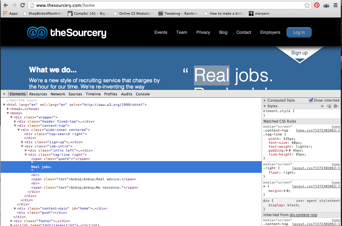Switch to Console tab

(143, 94)
